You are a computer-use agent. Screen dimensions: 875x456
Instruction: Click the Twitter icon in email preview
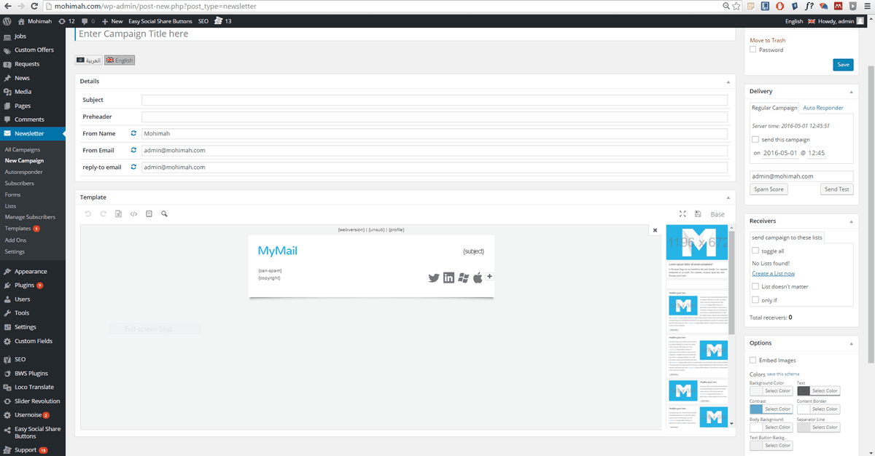click(x=434, y=278)
